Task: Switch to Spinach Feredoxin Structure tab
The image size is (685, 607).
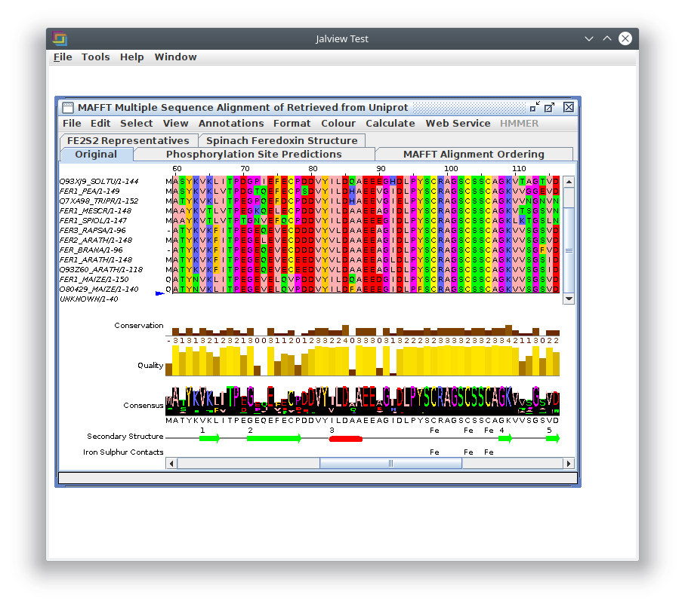Action: tap(282, 141)
